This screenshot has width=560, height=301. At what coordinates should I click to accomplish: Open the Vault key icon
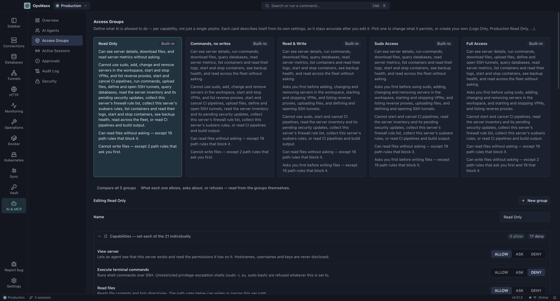(14, 187)
